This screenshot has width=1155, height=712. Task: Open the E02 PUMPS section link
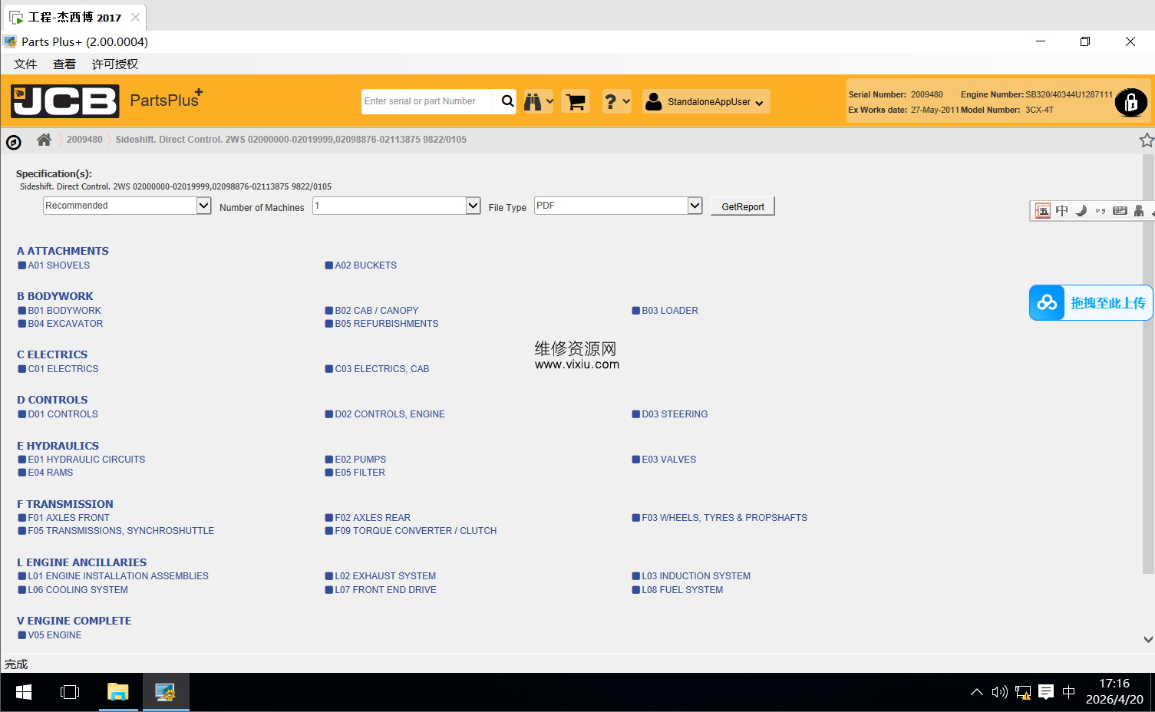pyautogui.click(x=360, y=460)
